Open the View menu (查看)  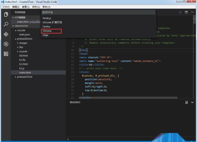(x=26, y=7)
